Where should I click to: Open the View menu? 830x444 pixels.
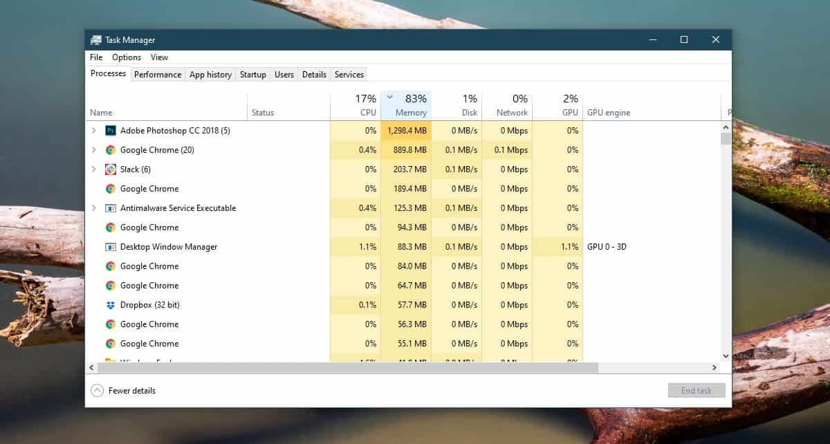(x=160, y=57)
